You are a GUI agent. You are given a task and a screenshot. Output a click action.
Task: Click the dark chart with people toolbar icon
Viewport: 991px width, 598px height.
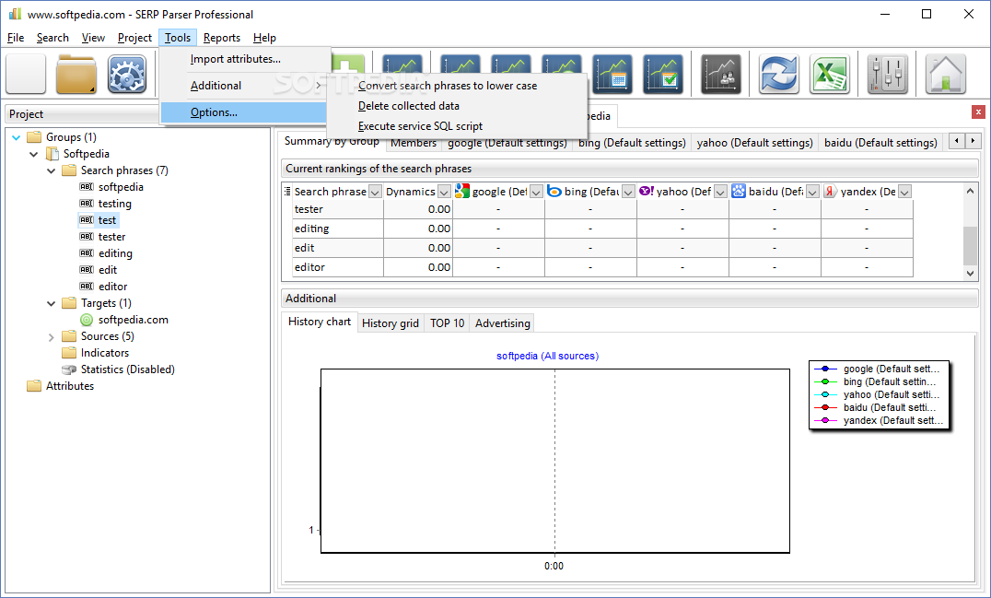pyautogui.click(x=721, y=74)
